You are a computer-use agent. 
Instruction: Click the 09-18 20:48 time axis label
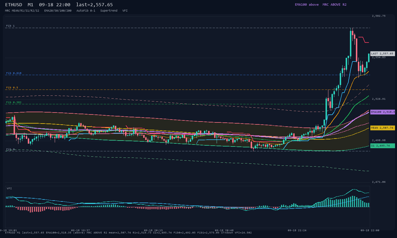tap(224, 230)
